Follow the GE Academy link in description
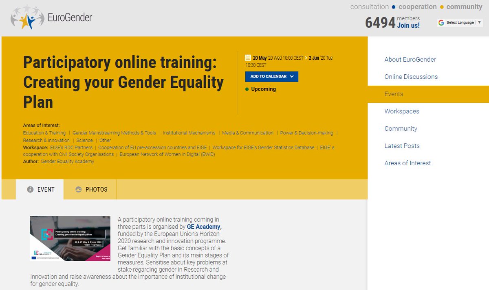This screenshot has width=489, height=290. click(204, 227)
